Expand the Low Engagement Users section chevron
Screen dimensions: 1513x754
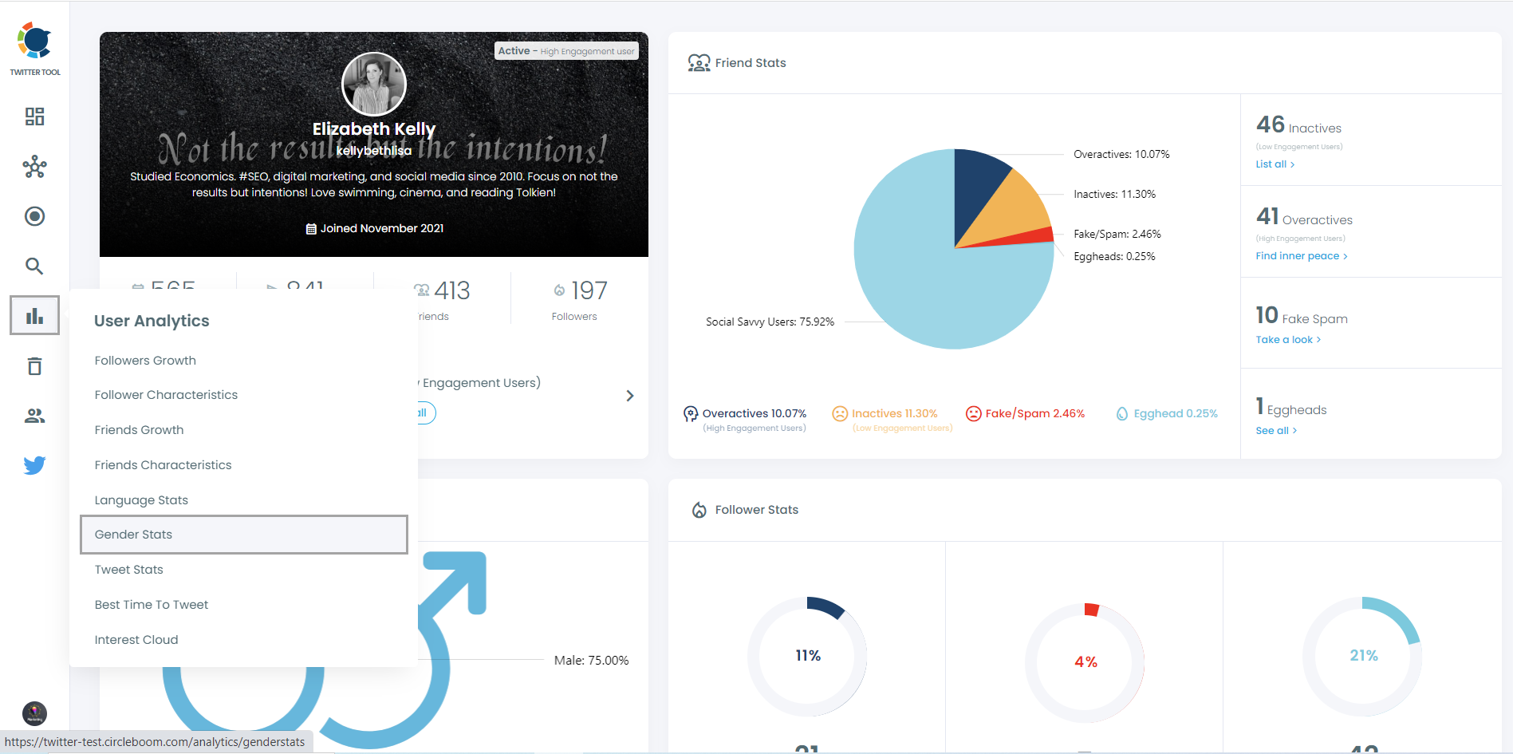[x=629, y=395]
